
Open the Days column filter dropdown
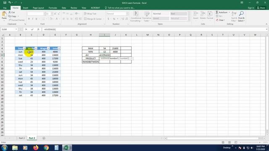(24, 49)
